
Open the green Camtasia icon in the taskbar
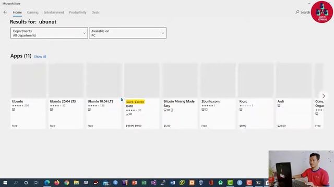(x=230, y=182)
